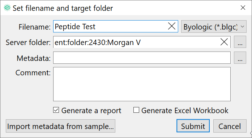This screenshot has height=138, width=252.
Task: Click the Generate a report label text
Action: pyautogui.click(x=91, y=111)
